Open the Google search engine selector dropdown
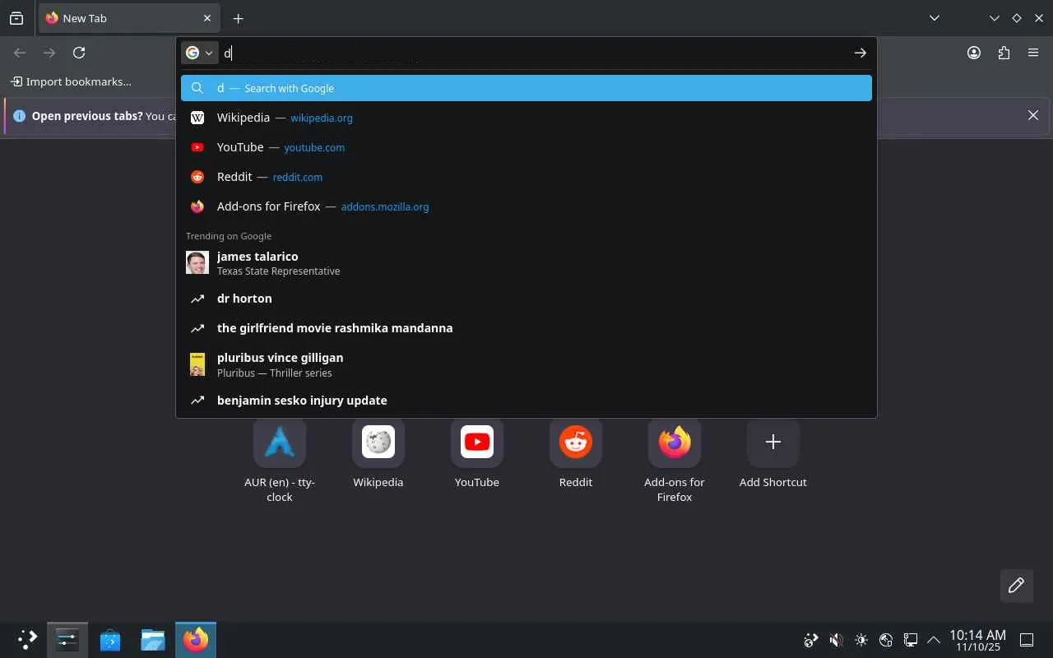Viewport: 1053px width, 658px height. (199, 53)
